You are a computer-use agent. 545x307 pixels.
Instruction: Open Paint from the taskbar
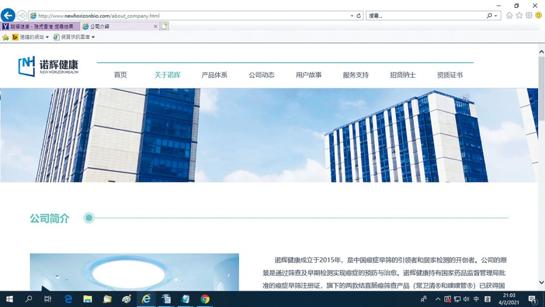(127, 299)
